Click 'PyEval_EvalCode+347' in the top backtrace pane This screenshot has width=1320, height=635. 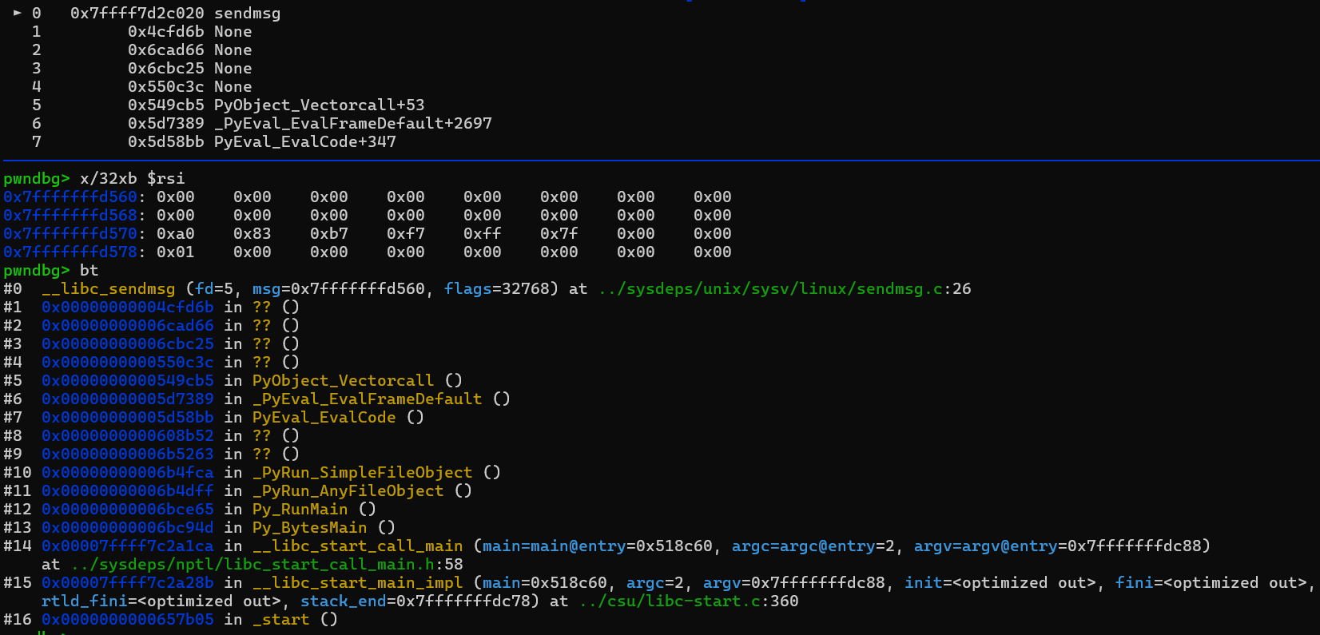click(x=304, y=142)
